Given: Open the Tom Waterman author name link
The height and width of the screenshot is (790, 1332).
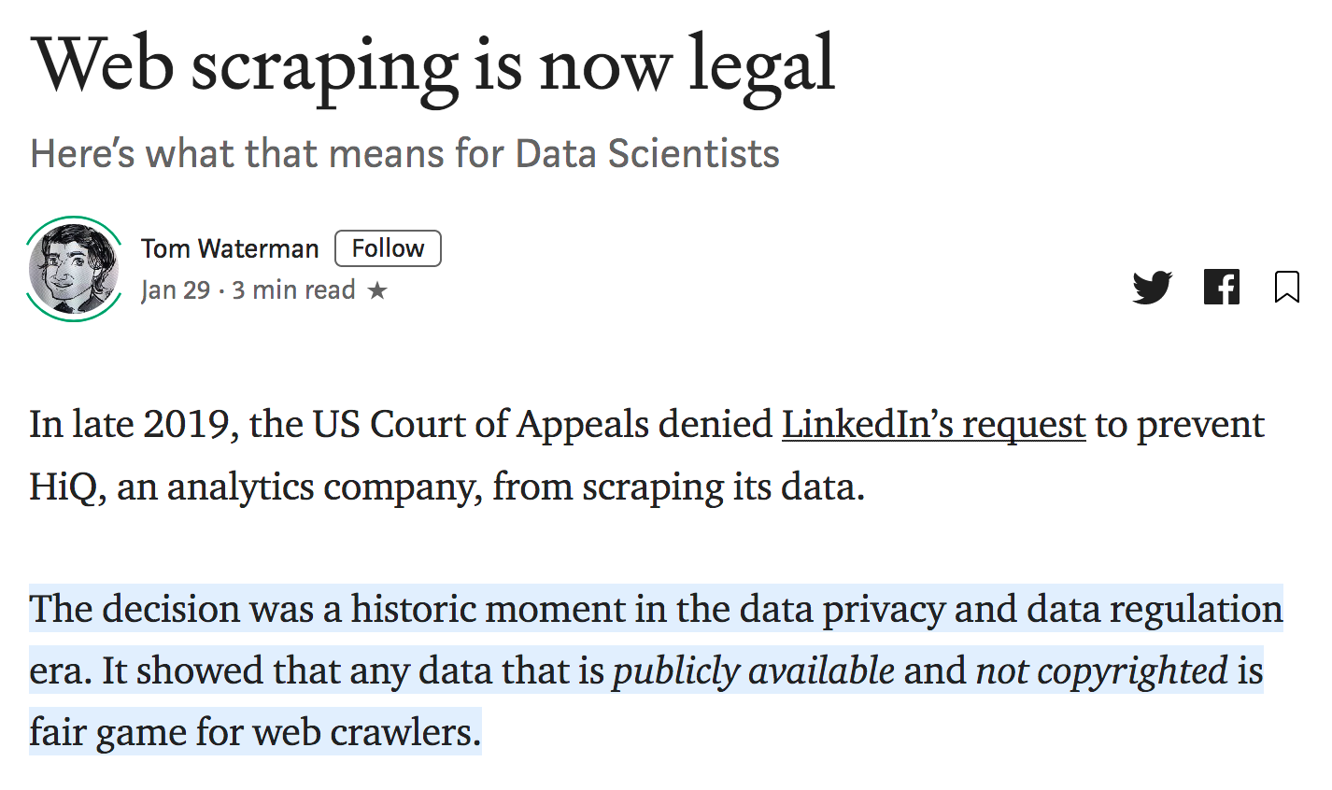Looking at the screenshot, I should point(230,248).
